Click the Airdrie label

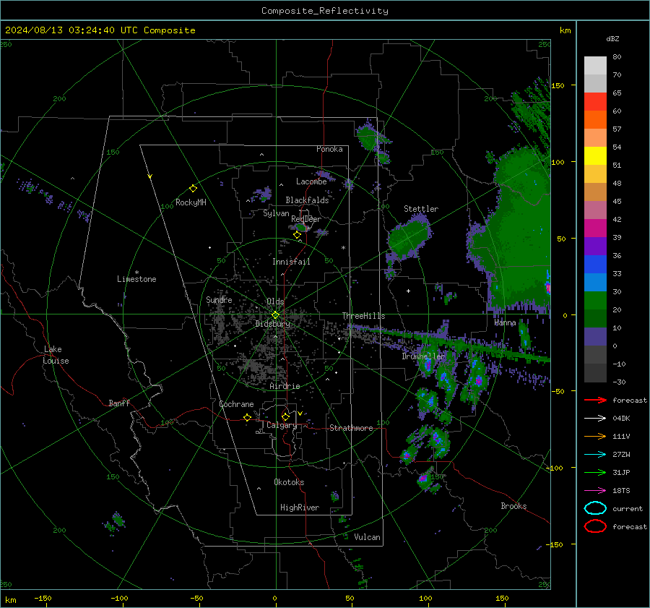[285, 386]
